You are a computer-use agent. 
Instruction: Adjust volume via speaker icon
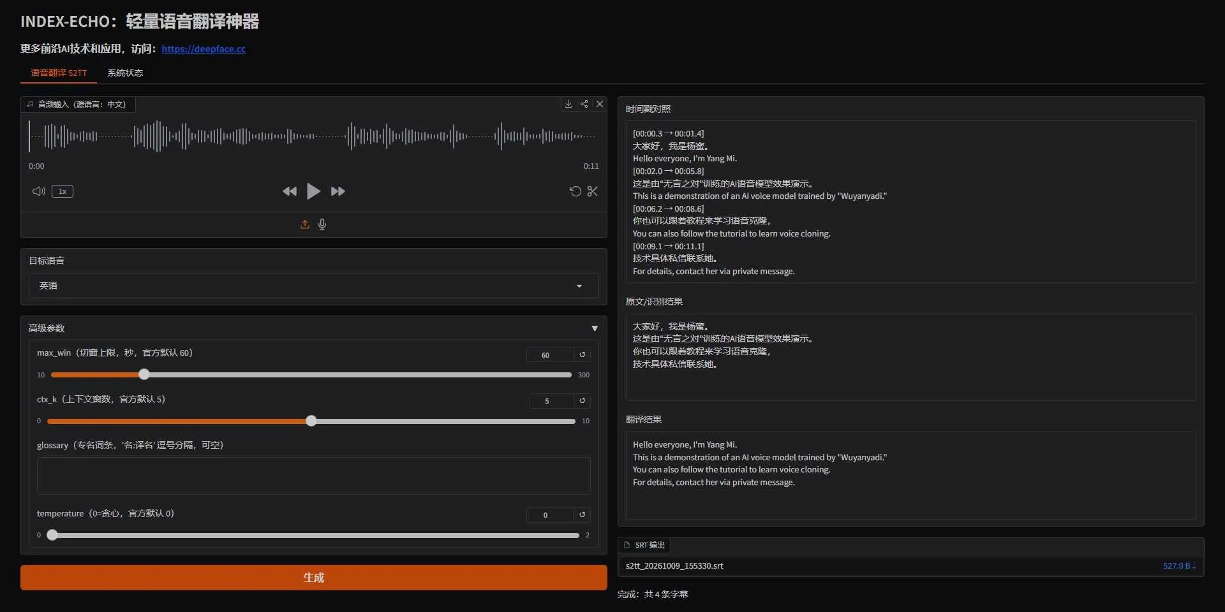(x=39, y=191)
